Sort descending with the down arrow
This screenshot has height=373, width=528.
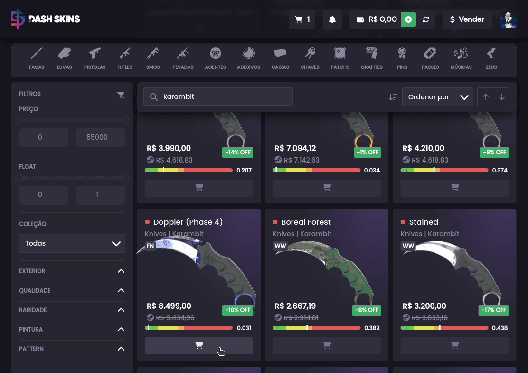[502, 97]
